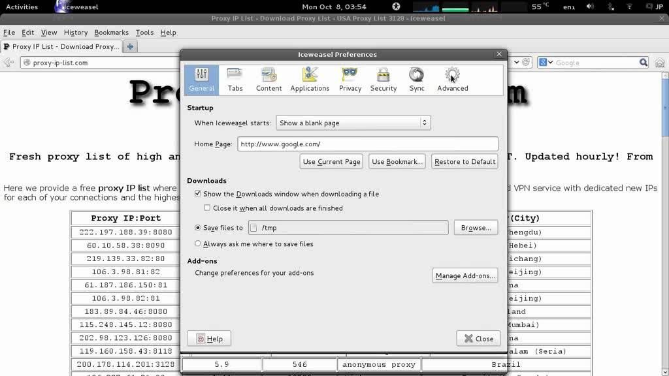Select the Save files to radio button

pyautogui.click(x=197, y=228)
